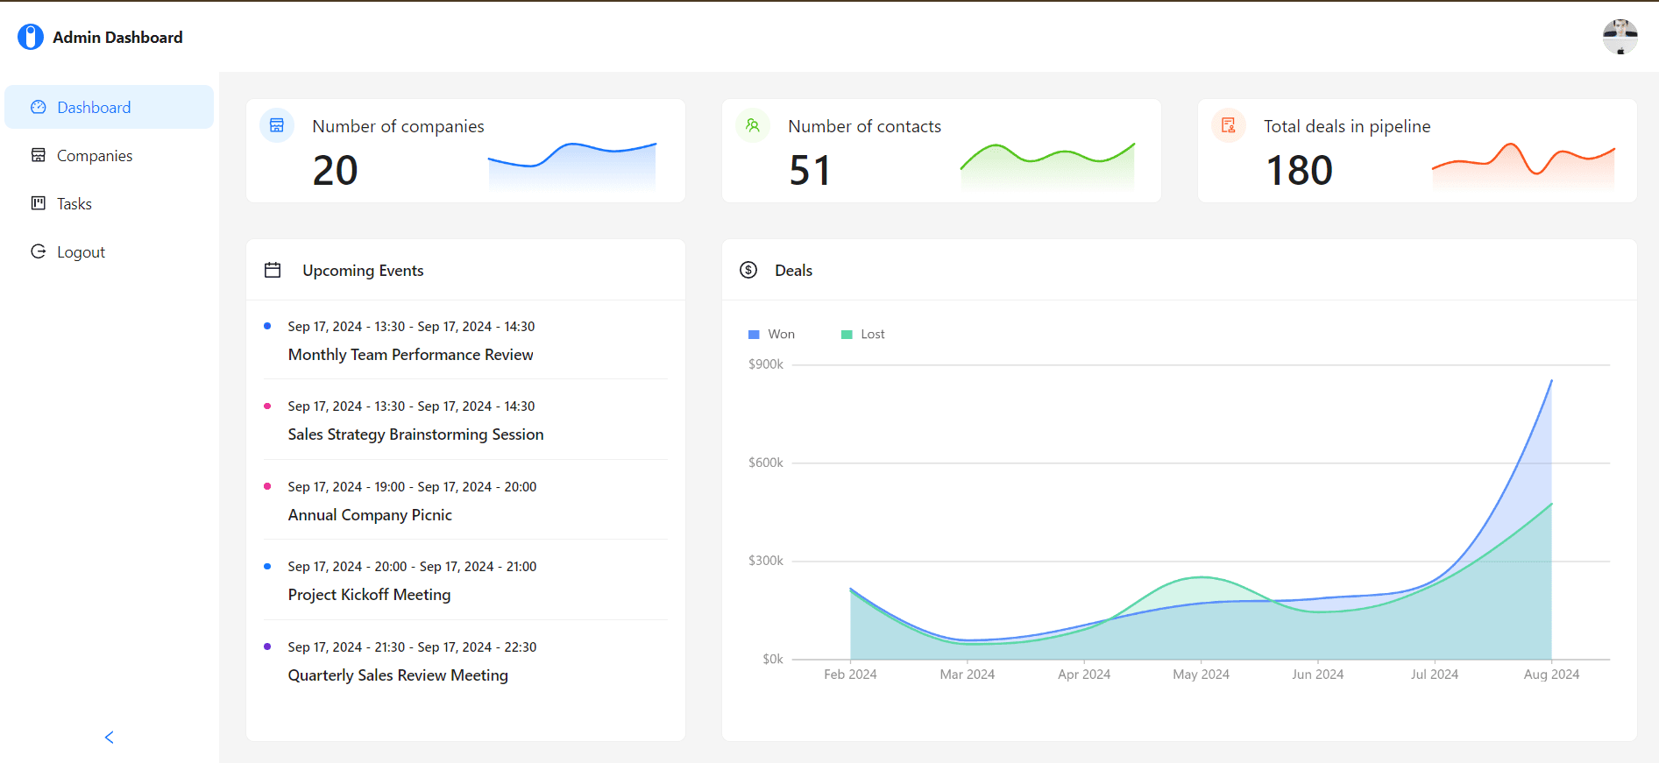The height and width of the screenshot is (763, 1659).
Task: Collapse the sidebar using the chevron
Action: coord(110,738)
